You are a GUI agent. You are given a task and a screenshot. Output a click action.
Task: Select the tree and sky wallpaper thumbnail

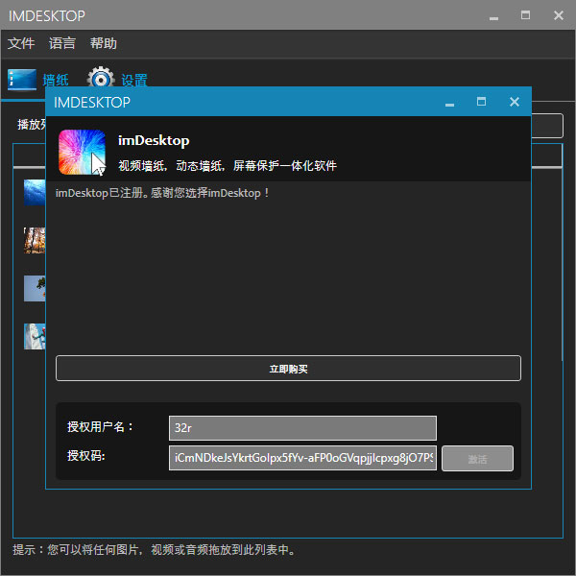[35, 288]
